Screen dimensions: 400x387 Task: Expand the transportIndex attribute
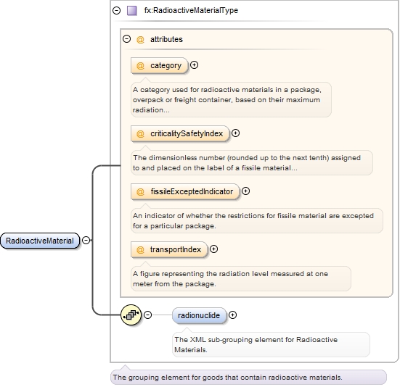pyautogui.click(x=213, y=249)
